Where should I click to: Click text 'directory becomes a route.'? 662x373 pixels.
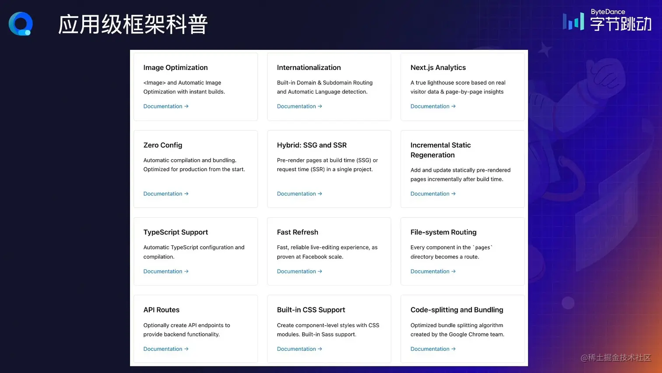point(445,257)
